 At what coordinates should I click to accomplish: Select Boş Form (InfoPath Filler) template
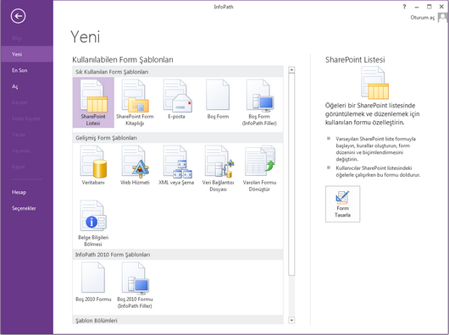(x=259, y=102)
